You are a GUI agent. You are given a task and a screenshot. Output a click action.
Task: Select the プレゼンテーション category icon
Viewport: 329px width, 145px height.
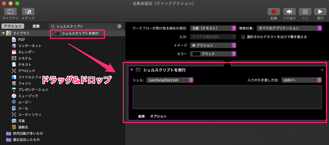click(x=14, y=90)
